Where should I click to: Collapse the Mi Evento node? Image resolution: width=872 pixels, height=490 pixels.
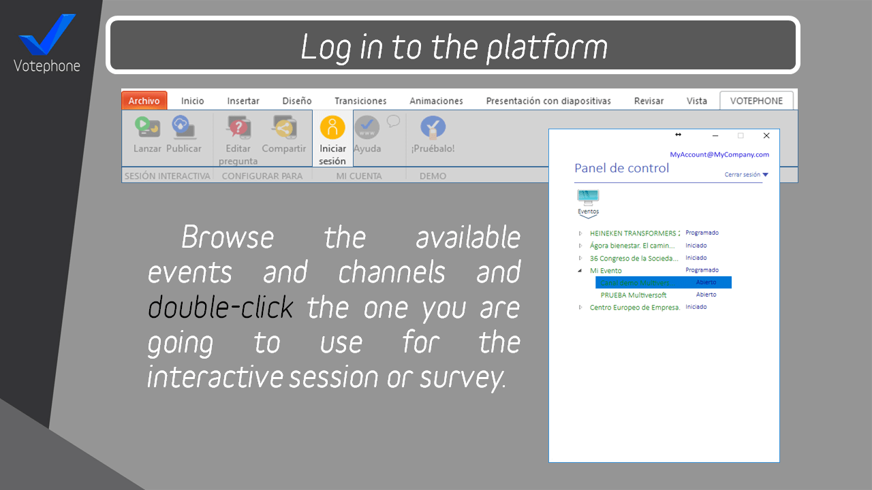tap(580, 270)
